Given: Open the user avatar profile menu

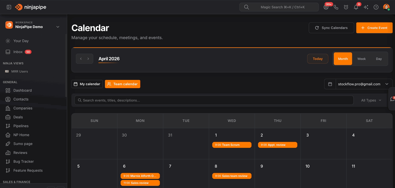Looking at the screenshot, I should click(386, 7).
